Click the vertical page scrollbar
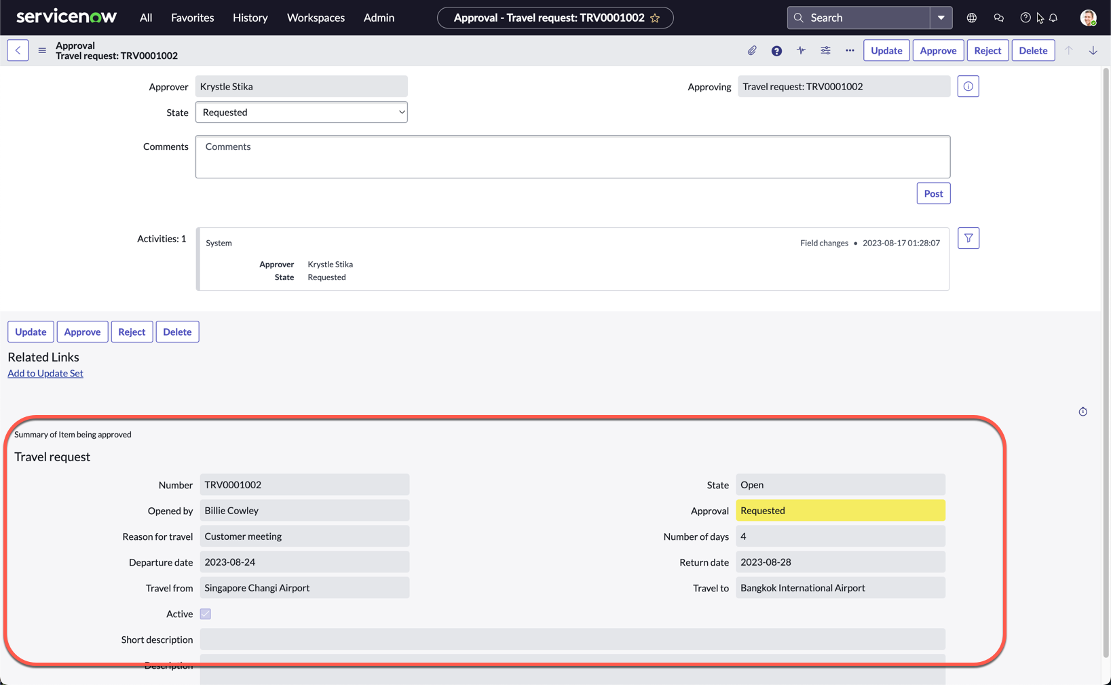The image size is (1111, 685). (1106, 363)
